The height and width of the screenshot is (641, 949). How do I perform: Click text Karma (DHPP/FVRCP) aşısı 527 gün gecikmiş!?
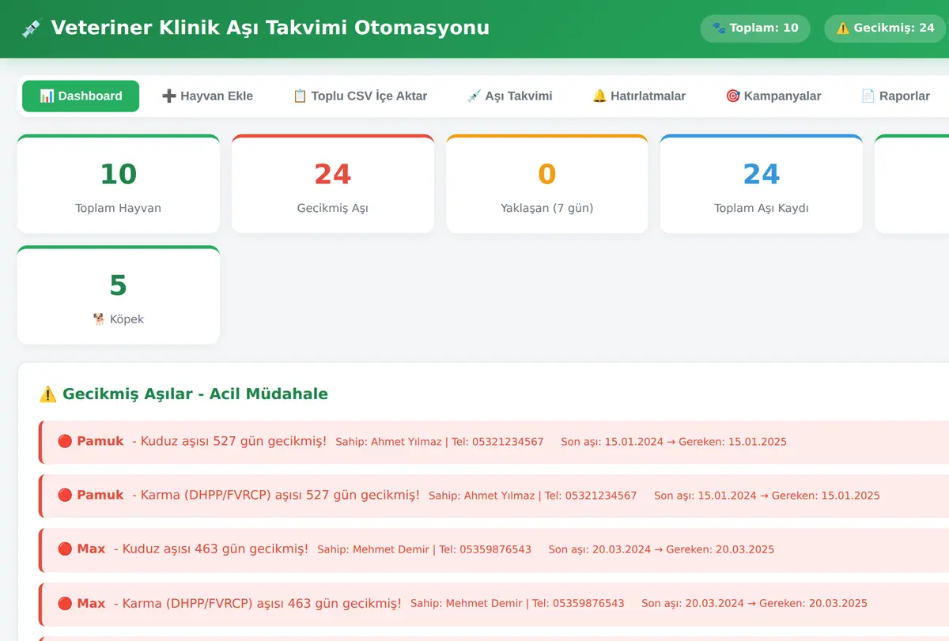tap(280, 495)
